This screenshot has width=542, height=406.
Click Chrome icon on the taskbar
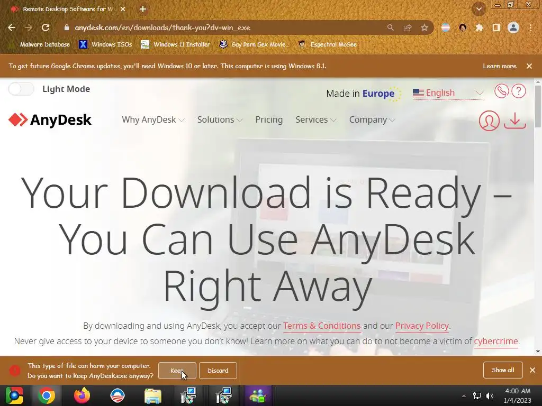pos(47,395)
